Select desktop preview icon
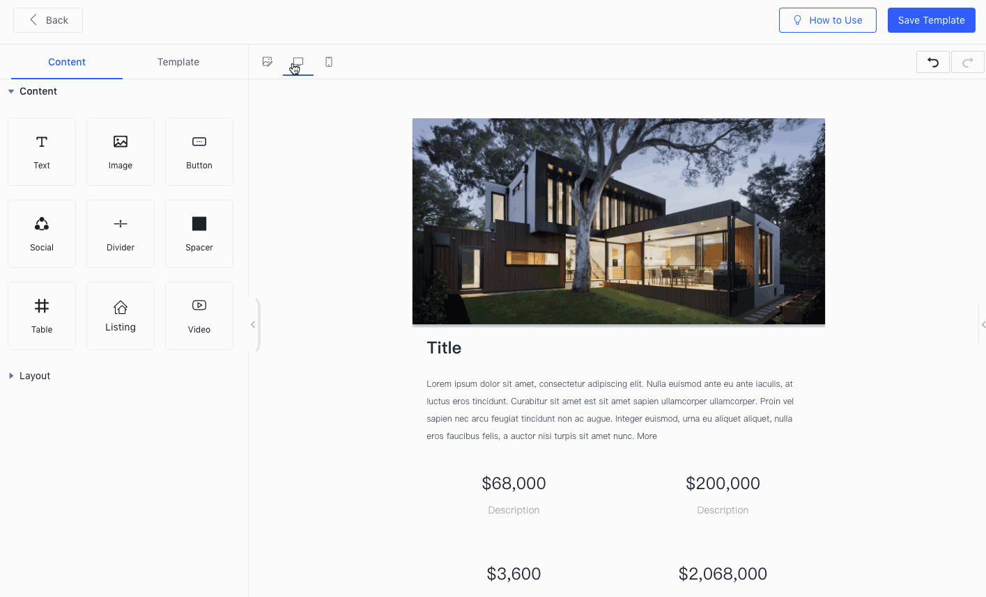Screen dimensions: 986x597 tap(298, 62)
